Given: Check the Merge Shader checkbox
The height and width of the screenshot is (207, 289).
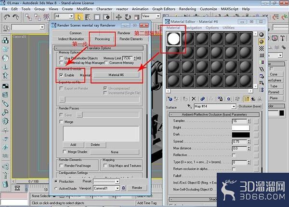Looking at the screenshot, I should (x=65, y=152).
